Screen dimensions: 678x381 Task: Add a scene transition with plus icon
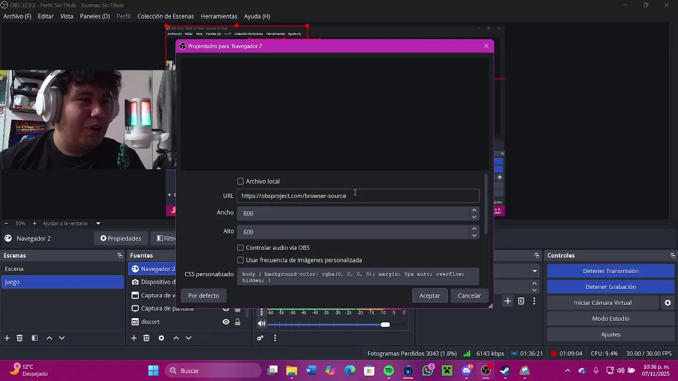(507, 301)
